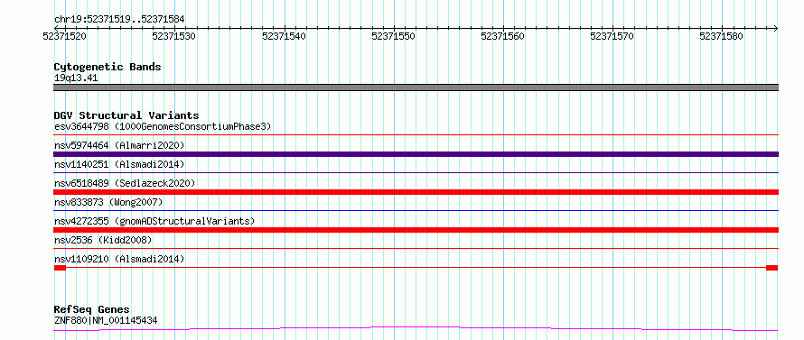Image resolution: width=804 pixels, height=340 pixels.
Task: Click the 52371520 ruler coordinate
Action: (x=65, y=37)
